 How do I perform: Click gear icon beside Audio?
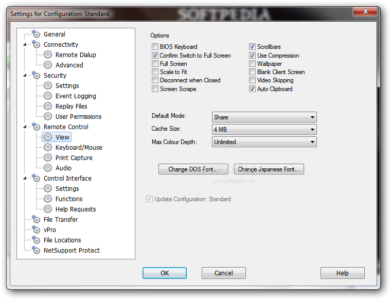pyautogui.click(x=48, y=168)
